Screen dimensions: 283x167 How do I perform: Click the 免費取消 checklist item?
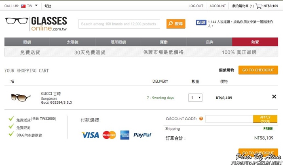23,128
